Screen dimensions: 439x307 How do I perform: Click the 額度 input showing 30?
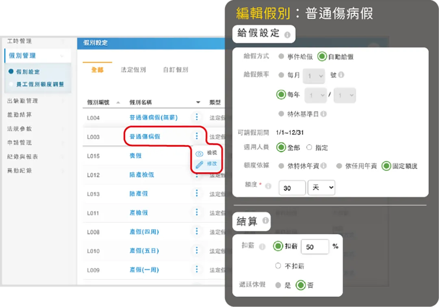[292, 187]
